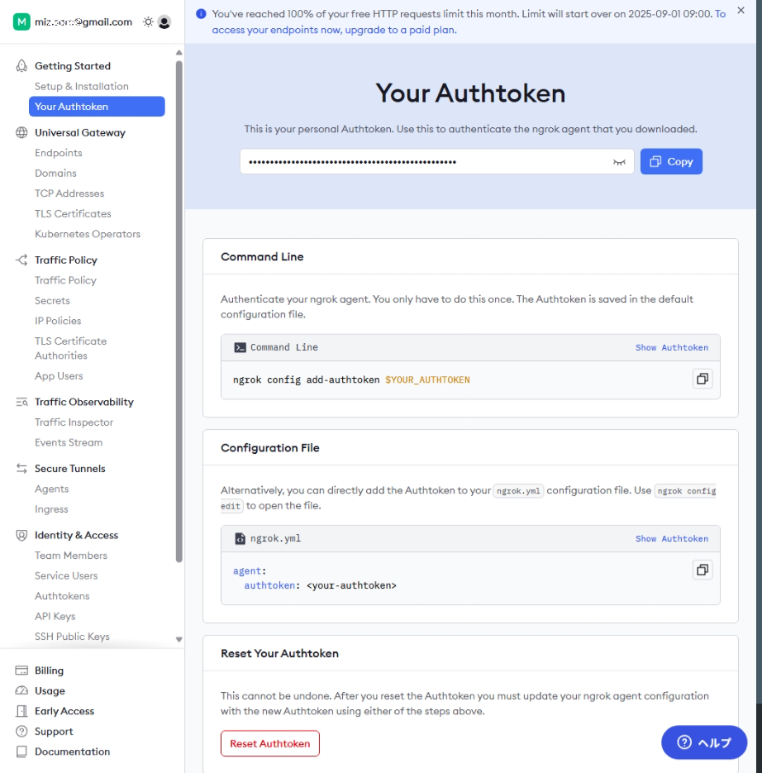Show Authtoken in Command Line snippet
This screenshot has height=773, width=762.
[x=671, y=348]
